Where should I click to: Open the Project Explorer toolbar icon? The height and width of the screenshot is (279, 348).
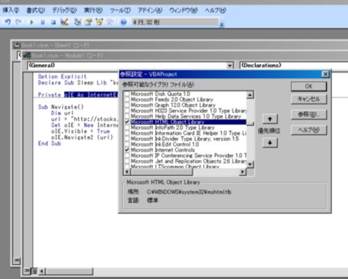77,22
